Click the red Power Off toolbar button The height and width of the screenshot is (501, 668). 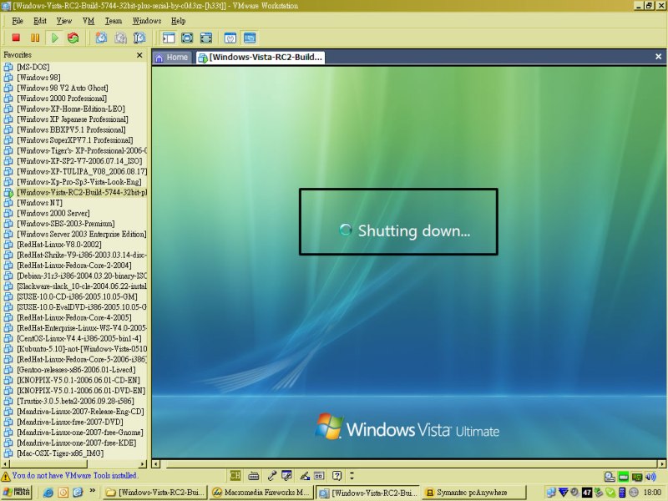click(16, 38)
